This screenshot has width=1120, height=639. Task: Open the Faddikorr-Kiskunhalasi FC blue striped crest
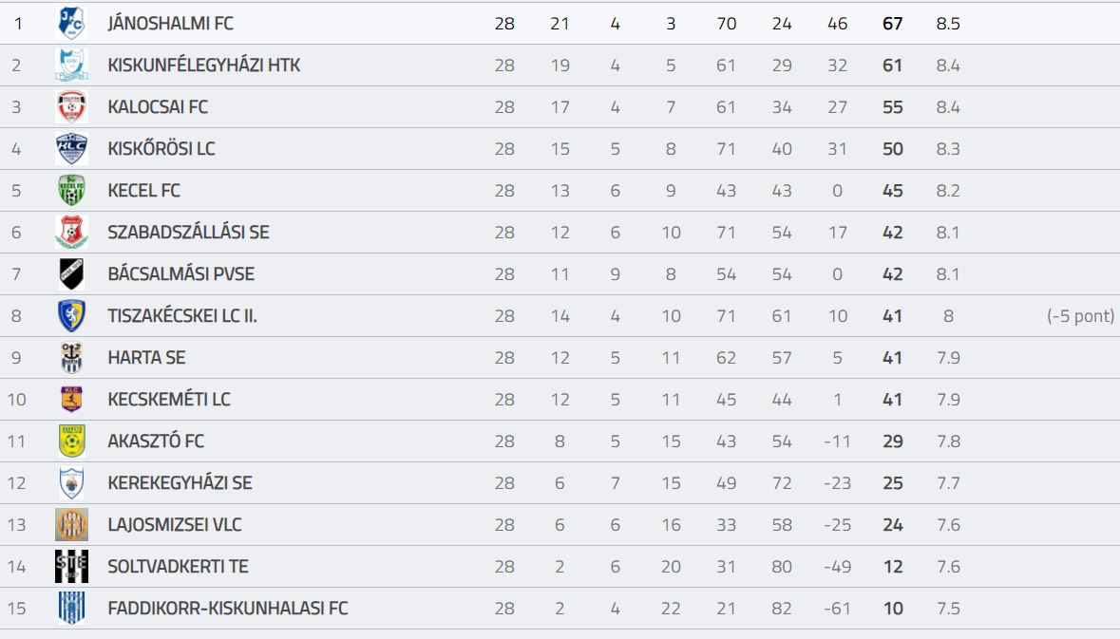pos(71,608)
